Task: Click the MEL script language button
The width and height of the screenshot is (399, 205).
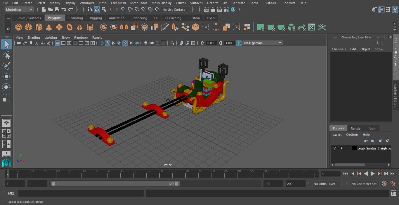Action: click(x=11, y=193)
